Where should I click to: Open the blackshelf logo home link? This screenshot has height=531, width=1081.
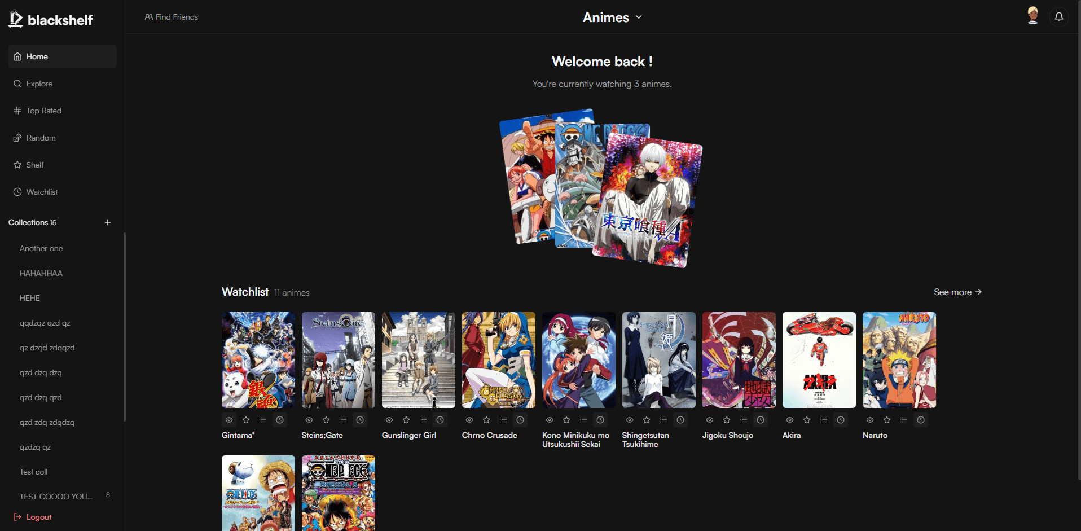(51, 20)
